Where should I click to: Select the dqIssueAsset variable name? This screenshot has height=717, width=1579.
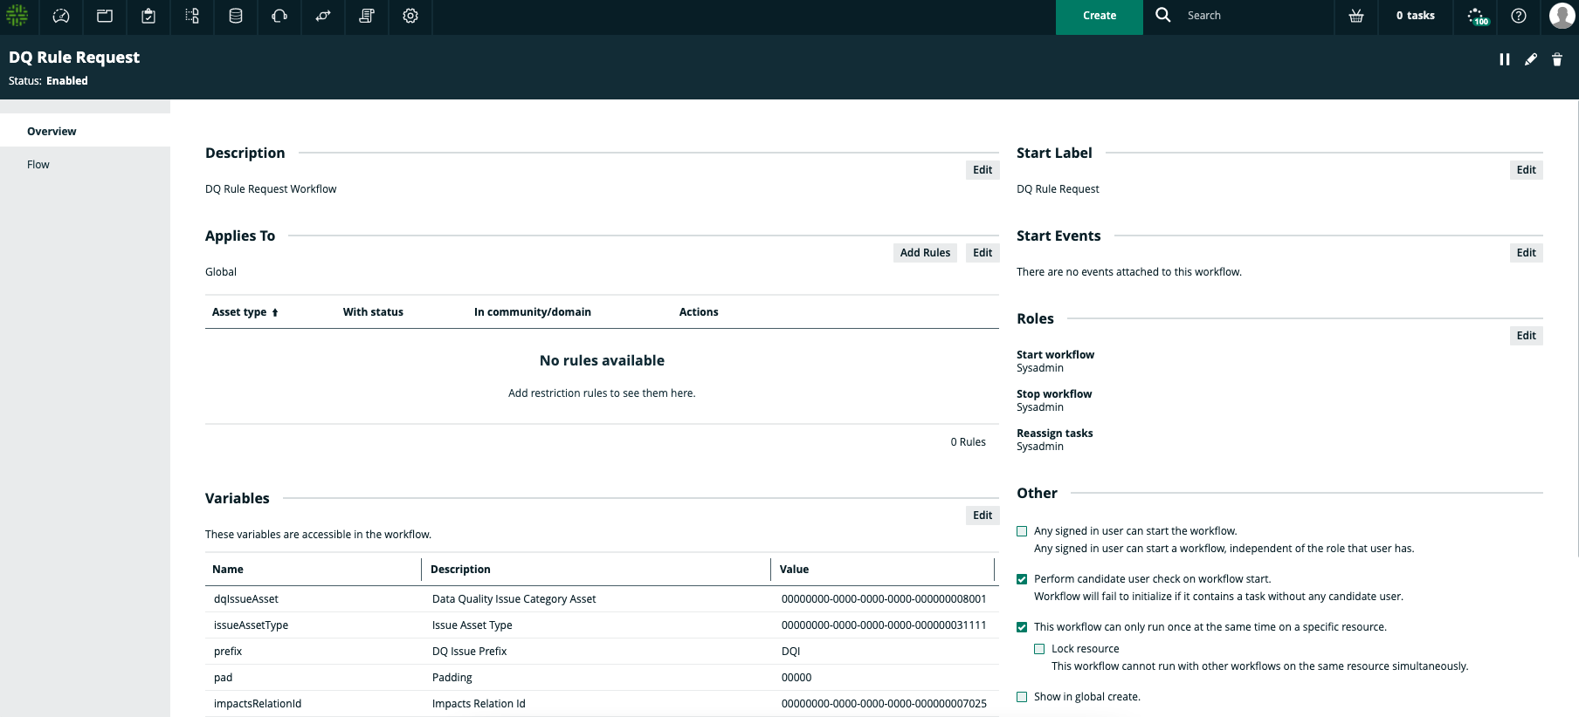coord(246,599)
